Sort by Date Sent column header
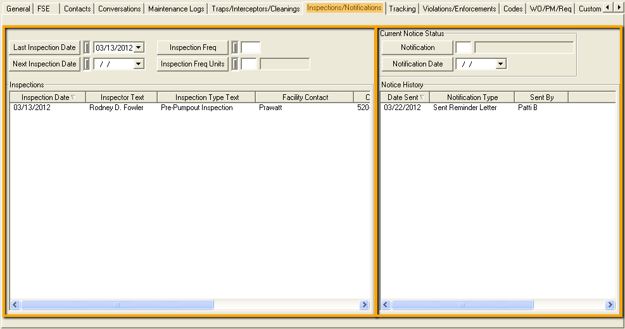Screen dimensions: 625x329 tap(405, 97)
